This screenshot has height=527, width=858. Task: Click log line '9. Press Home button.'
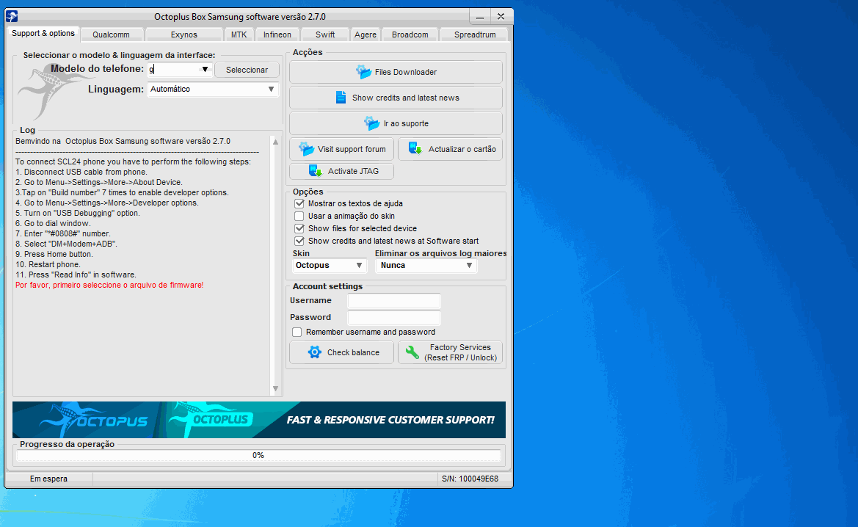click(x=54, y=255)
